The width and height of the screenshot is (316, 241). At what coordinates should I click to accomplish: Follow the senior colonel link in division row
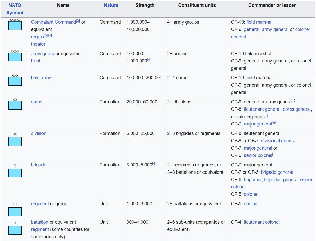(x=258, y=155)
